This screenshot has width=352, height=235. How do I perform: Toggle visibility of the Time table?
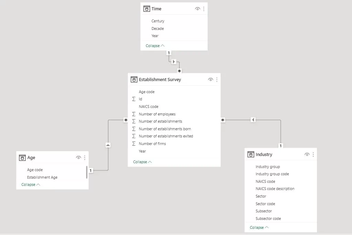click(x=197, y=8)
